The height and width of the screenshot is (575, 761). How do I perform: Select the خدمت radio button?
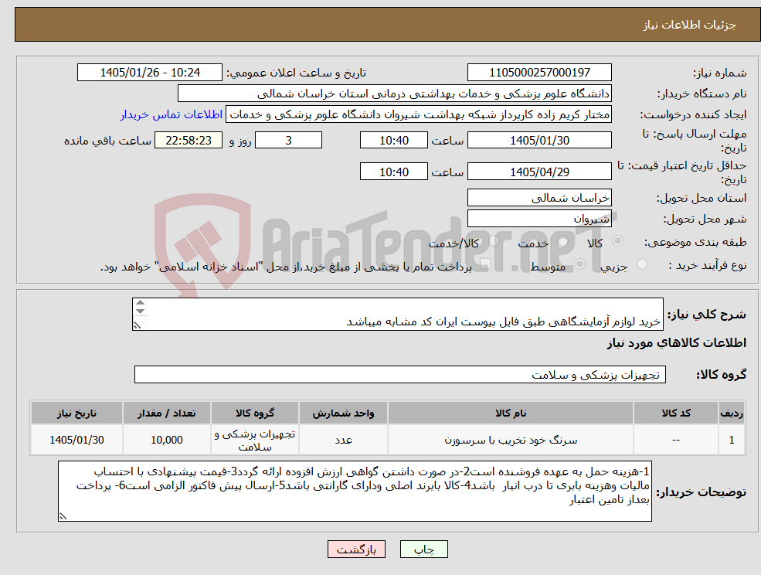pos(563,241)
